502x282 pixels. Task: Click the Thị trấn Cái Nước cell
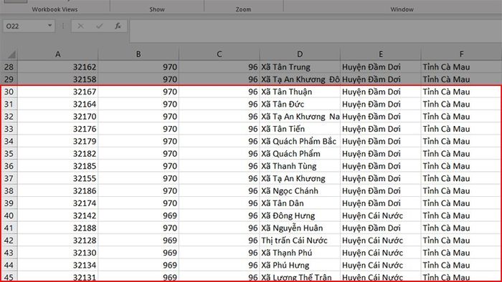click(300, 240)
